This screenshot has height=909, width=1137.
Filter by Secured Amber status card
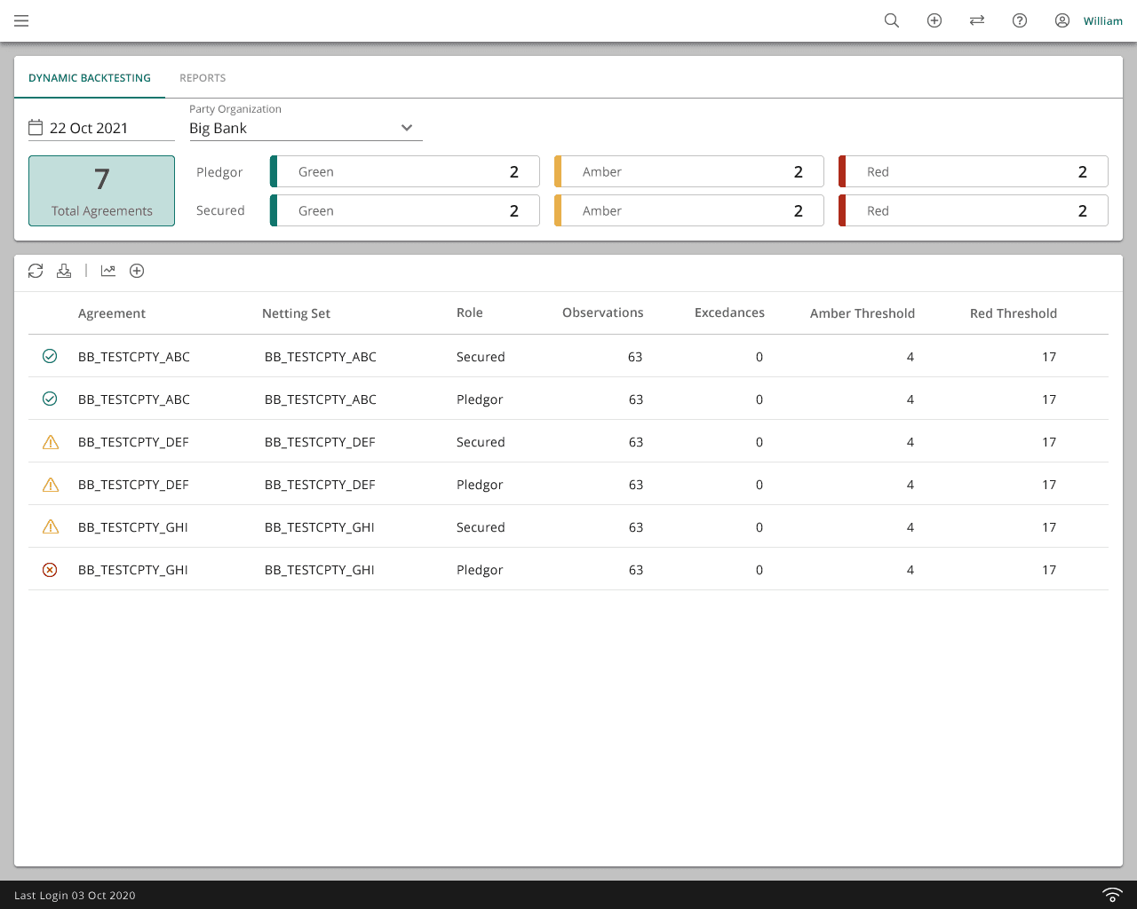689,210
